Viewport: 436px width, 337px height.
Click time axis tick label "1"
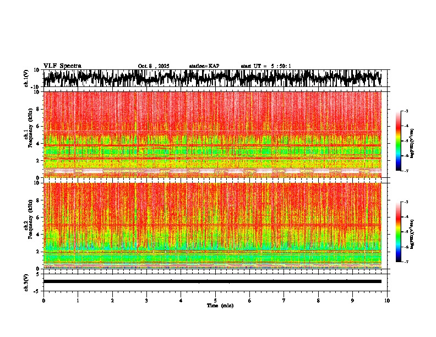pos(78,301)
